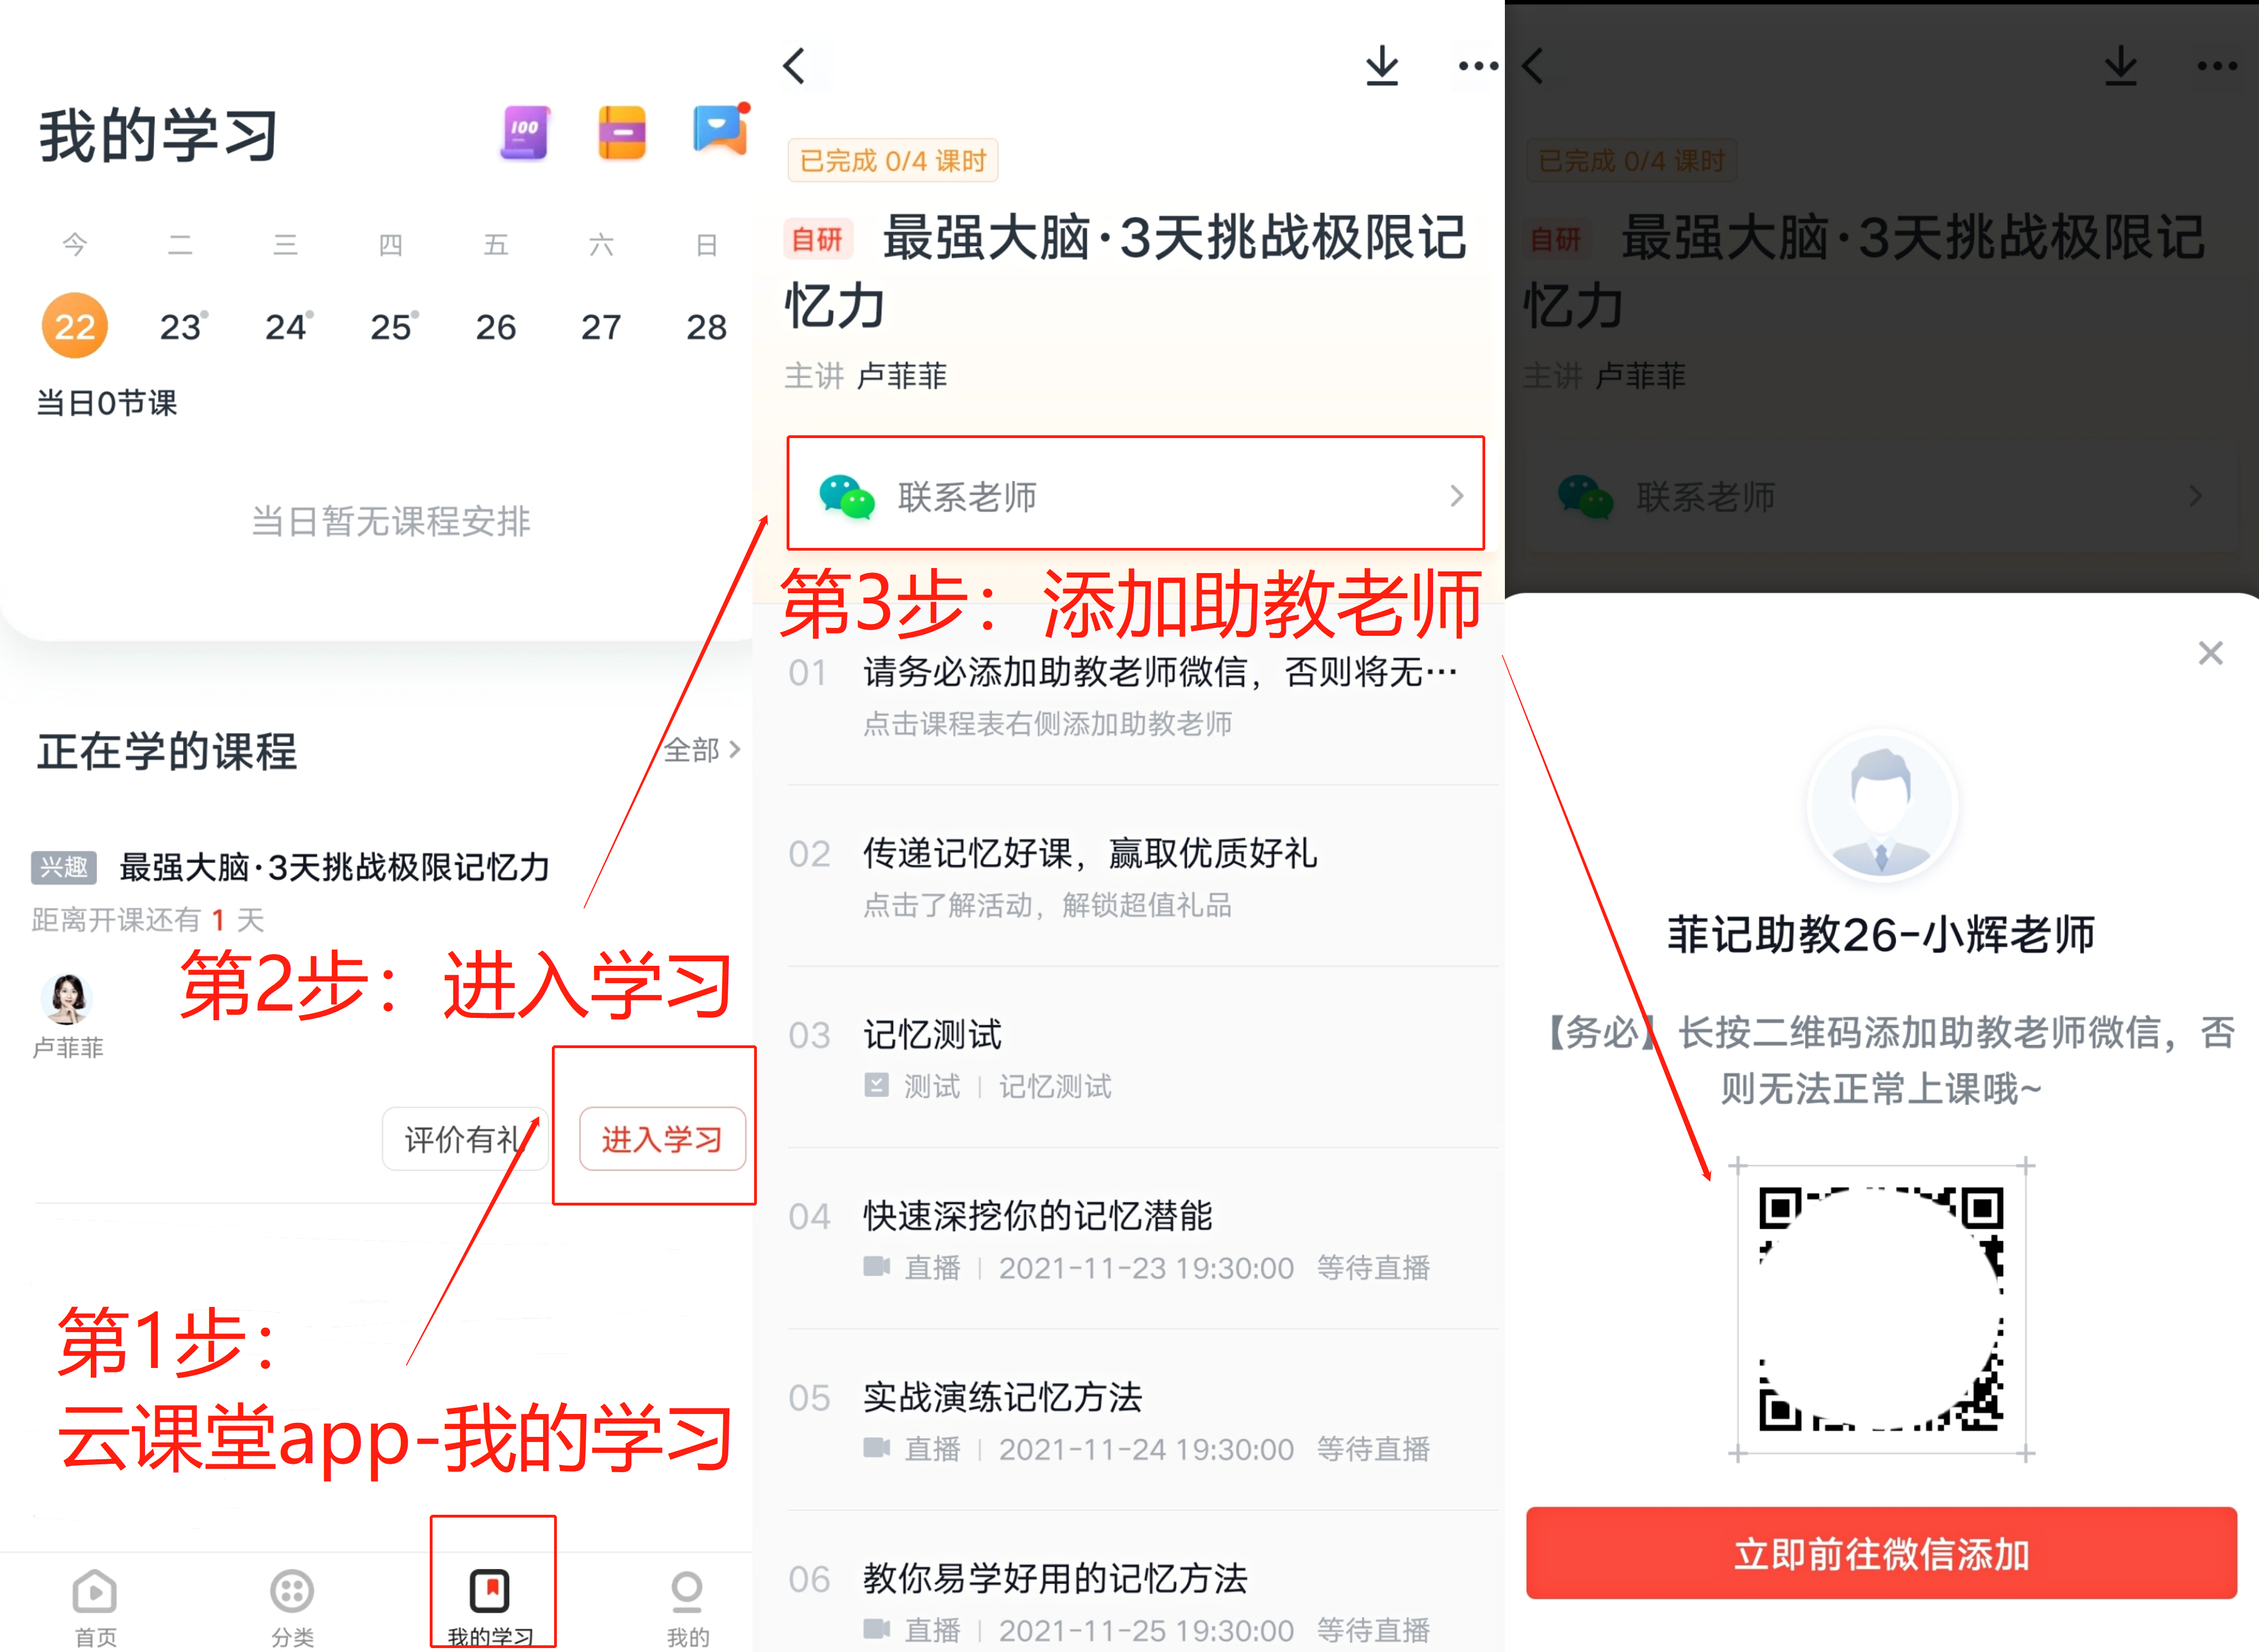The image size is (2259, 1652).
Task: Tap the purple 100 score book icon
Action: point(525,133)
